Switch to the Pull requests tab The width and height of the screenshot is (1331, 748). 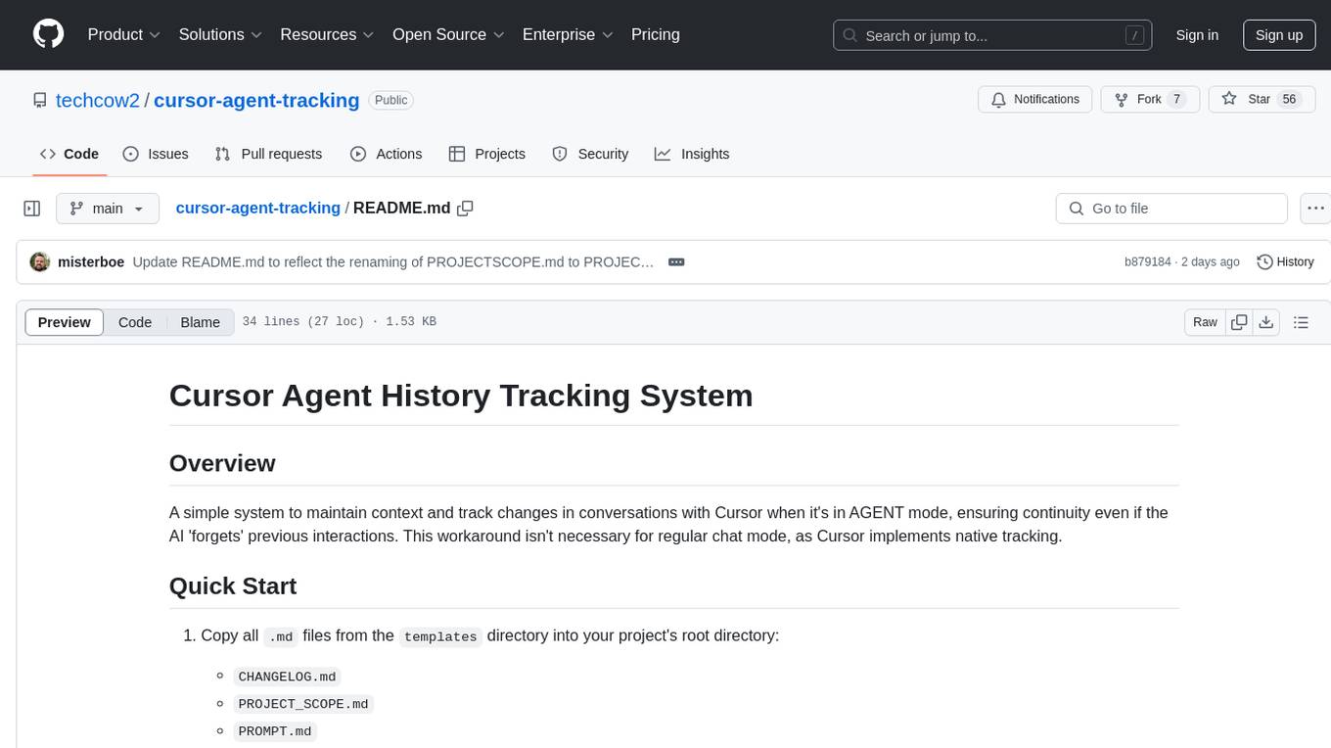tap(268, 154)
